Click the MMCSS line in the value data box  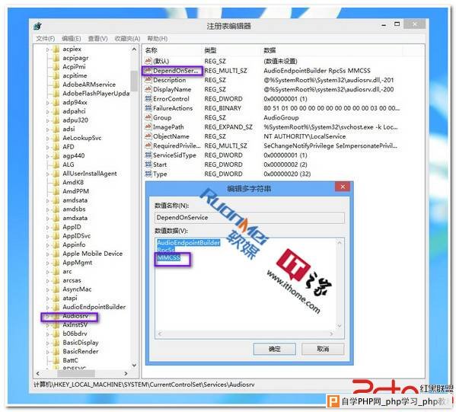point(169,258)
